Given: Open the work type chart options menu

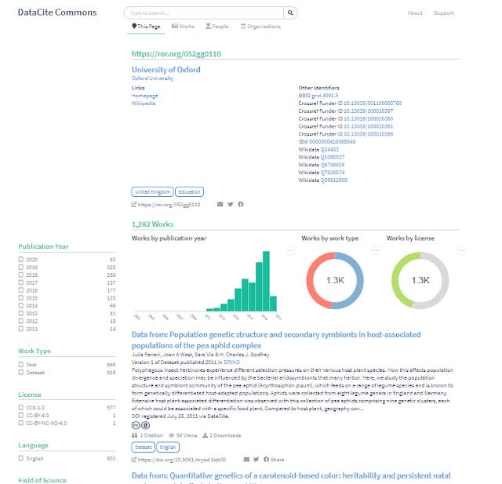Looking at the screenshot, I should (x=376, y=250).
